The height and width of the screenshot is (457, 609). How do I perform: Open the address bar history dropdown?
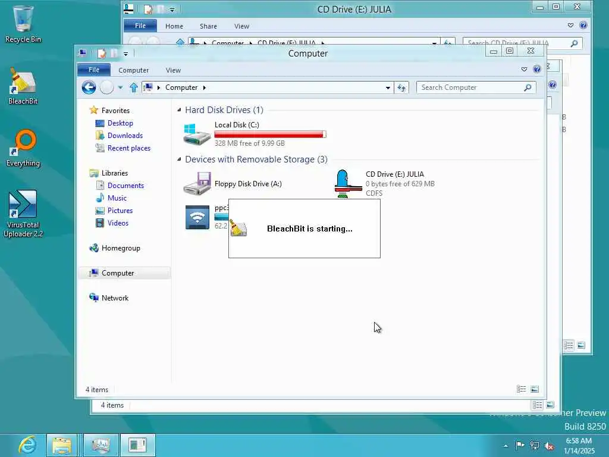pos(388,88)
